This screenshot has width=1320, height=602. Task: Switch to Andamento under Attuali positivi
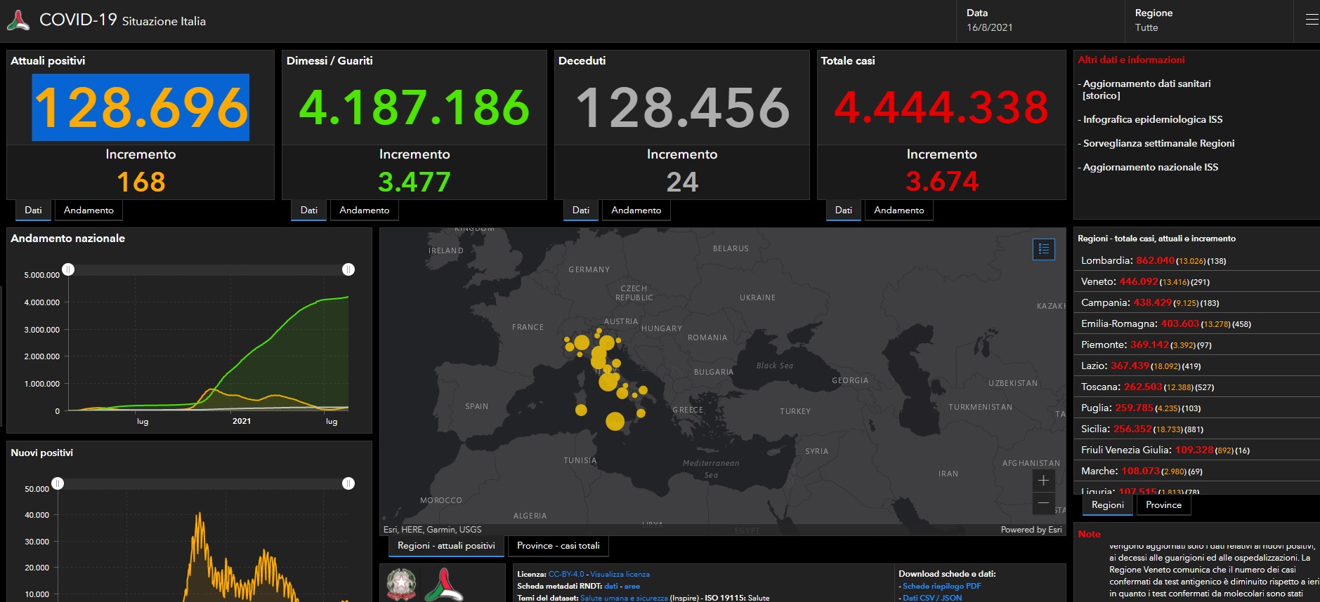(x=89, y=210)
